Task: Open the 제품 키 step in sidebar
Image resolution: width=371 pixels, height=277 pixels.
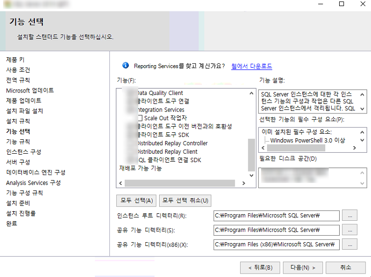Action: 15,60
